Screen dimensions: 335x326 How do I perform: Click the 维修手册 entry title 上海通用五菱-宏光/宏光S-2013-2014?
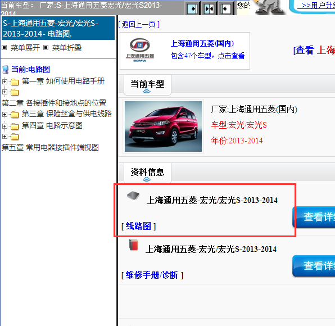pos(211,250)
